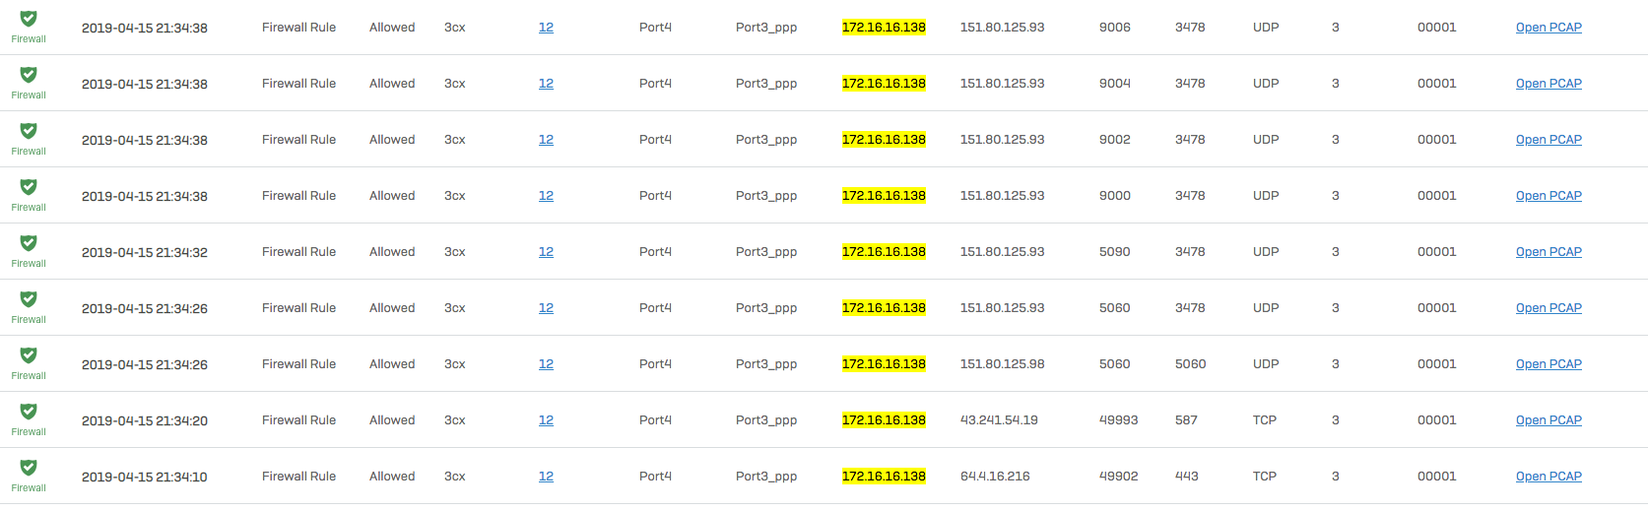Image resolution: width=1648 pixels, height=511 pixels.
Task: Open PCAP for the source port 9002 entry
Action: click(x=1548, y=140)
